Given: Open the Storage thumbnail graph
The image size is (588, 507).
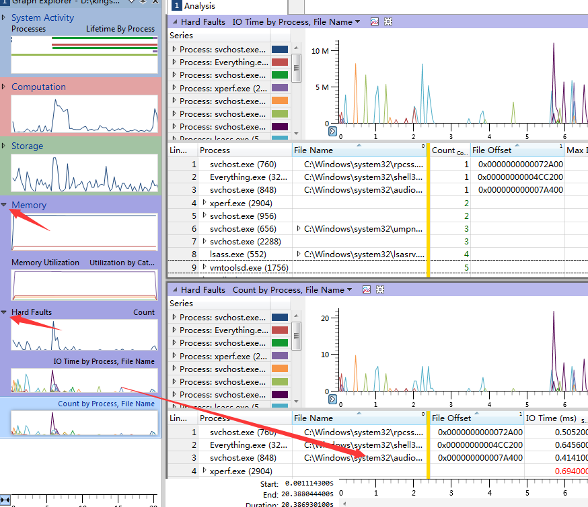Looking at the screenshot, I should pyautogui.click(x=84, y=173).
